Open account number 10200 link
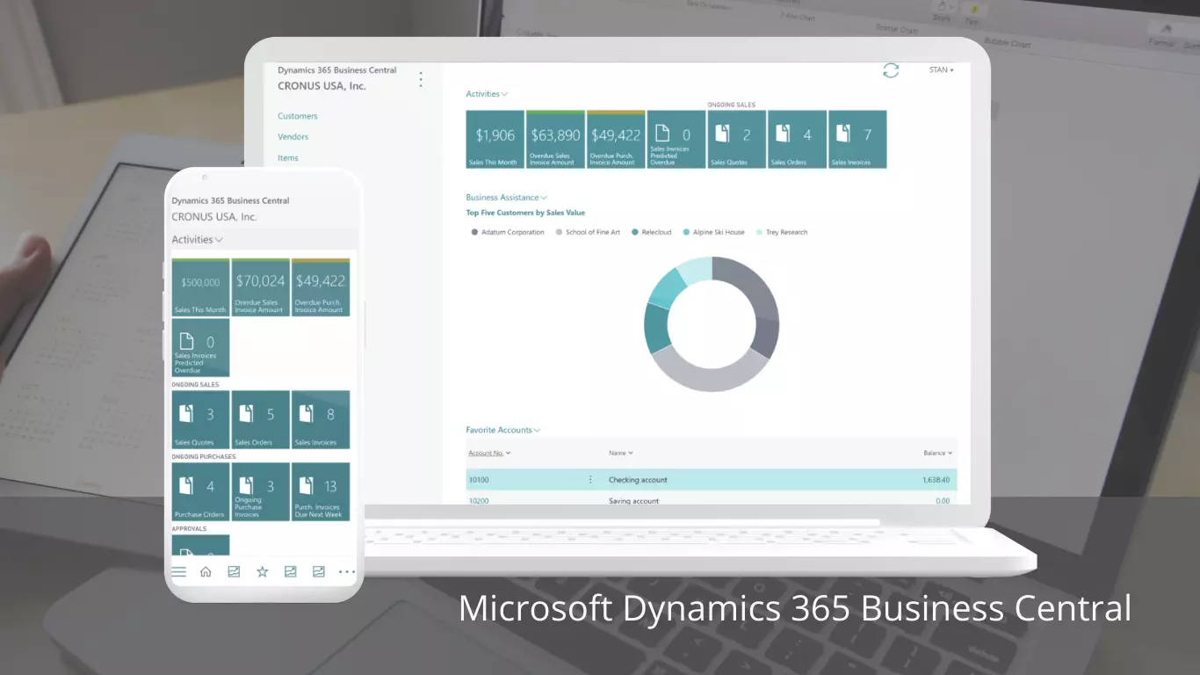The width and height of the screenshot is (1200, 675). [x=479, y=501]
